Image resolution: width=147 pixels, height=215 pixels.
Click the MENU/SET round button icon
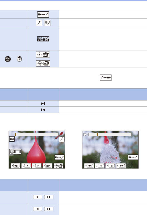pos(8,59)
